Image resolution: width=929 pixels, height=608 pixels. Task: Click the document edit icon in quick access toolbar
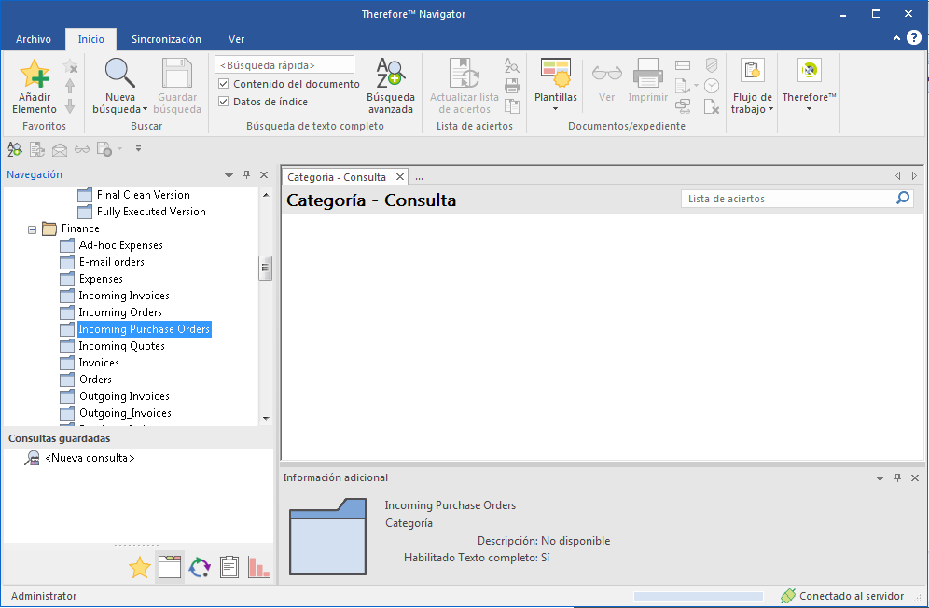(x=36, y=149)
